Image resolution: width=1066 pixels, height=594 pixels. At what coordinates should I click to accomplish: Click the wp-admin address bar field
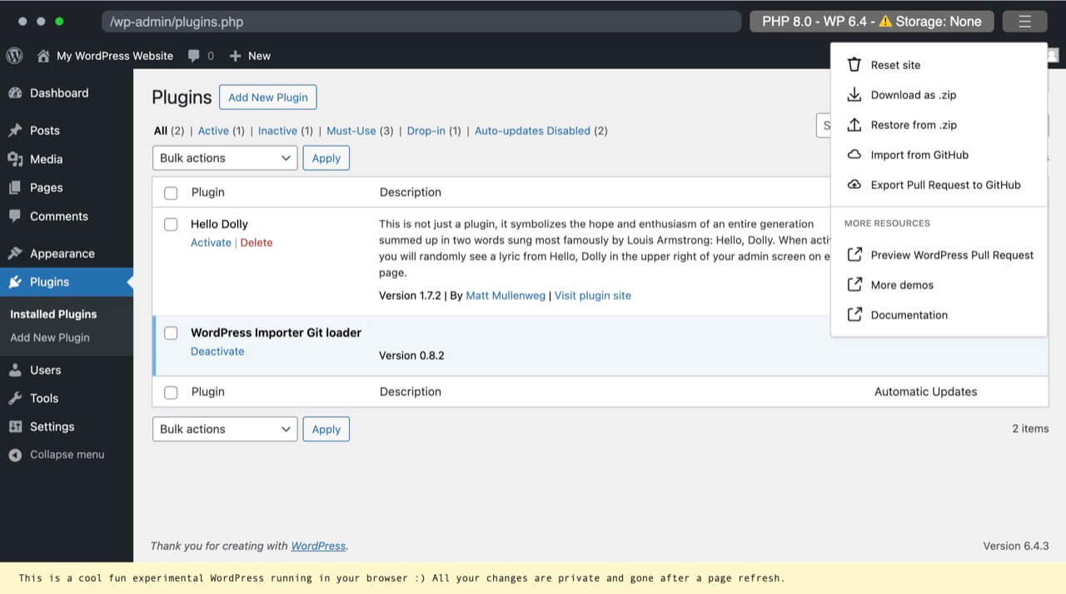416,22
